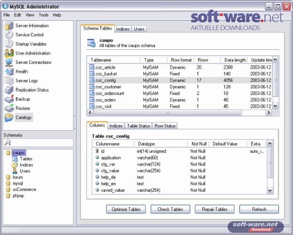Select the osCommerce schema name
Viewport: 293px width, 235px height.
[x=24, y=189]
